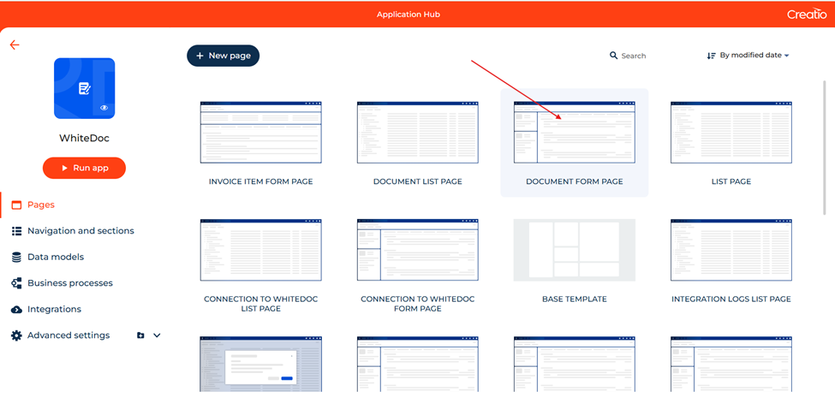The width and height of the screenshot is (835, 397).
Task: Open the bottom-row thumbnail showing a dialog
Action: [261, 364]
